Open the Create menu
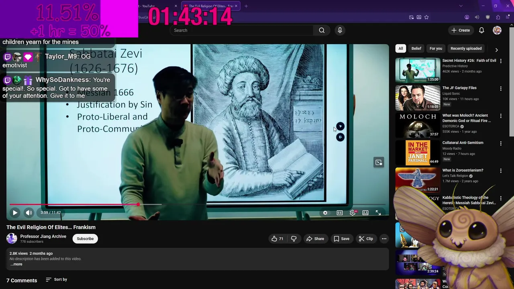The height and width of the screenshot is (289, 514). (x=460, y=30)
